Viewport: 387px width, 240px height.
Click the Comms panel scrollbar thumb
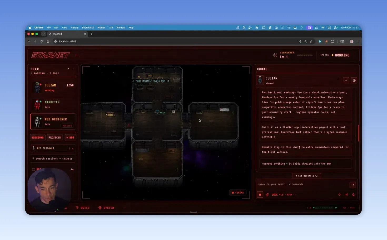[x=358, y=133]
